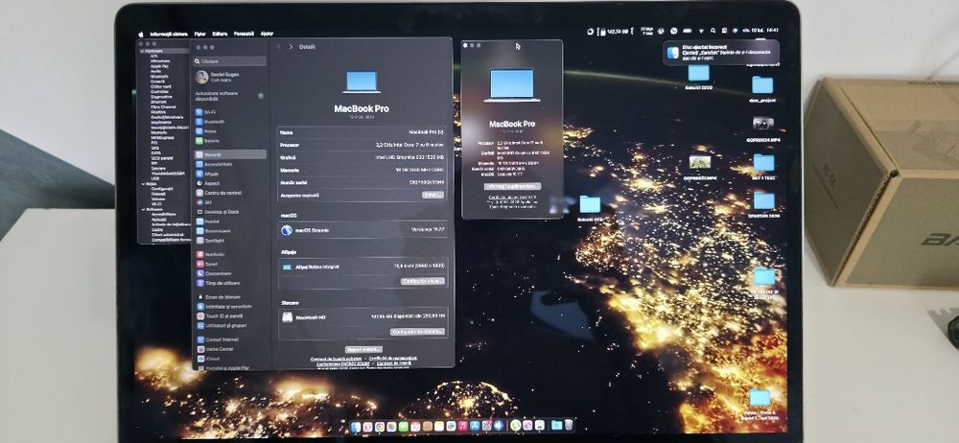Select Bluetooth in System Information tree
This screenshot has width=959, height=443.
(x=160, y=77)
